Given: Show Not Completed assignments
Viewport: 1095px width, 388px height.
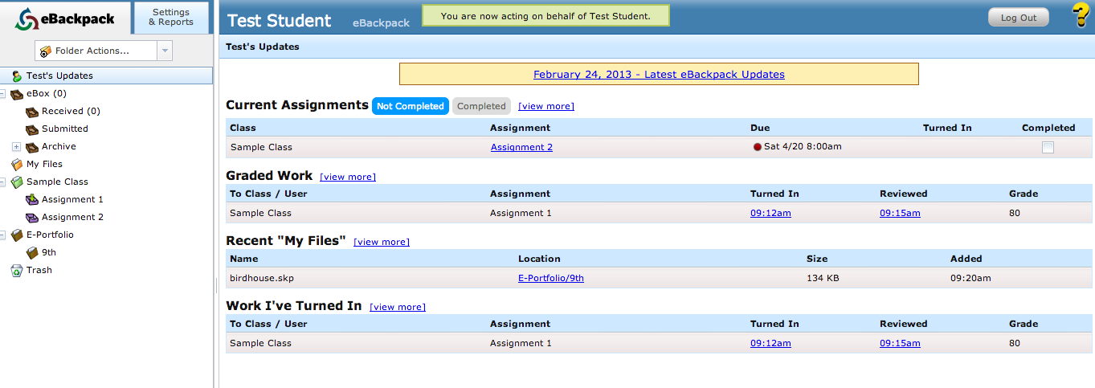Looking at the screenshot, I should [411, 106].
